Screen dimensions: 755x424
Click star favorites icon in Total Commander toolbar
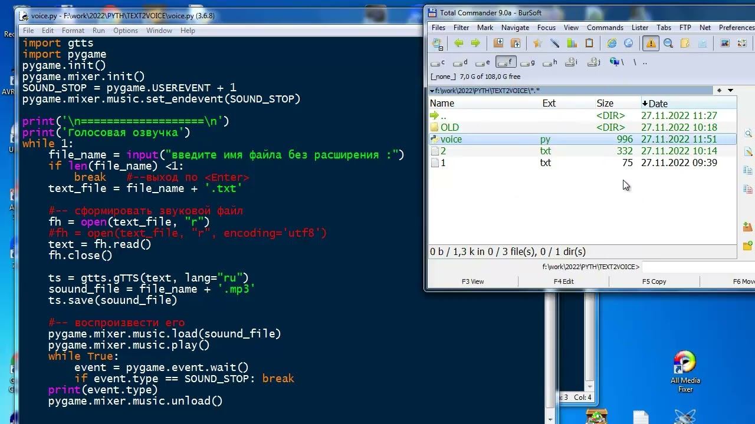click(537, 43)
